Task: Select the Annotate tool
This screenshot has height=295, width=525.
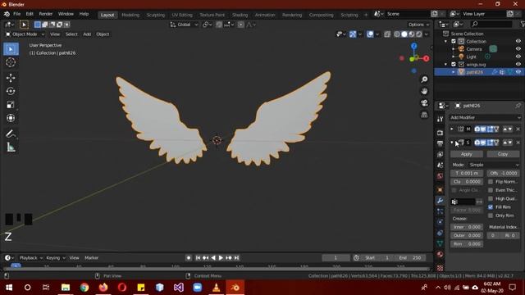Action: (11, 134)
